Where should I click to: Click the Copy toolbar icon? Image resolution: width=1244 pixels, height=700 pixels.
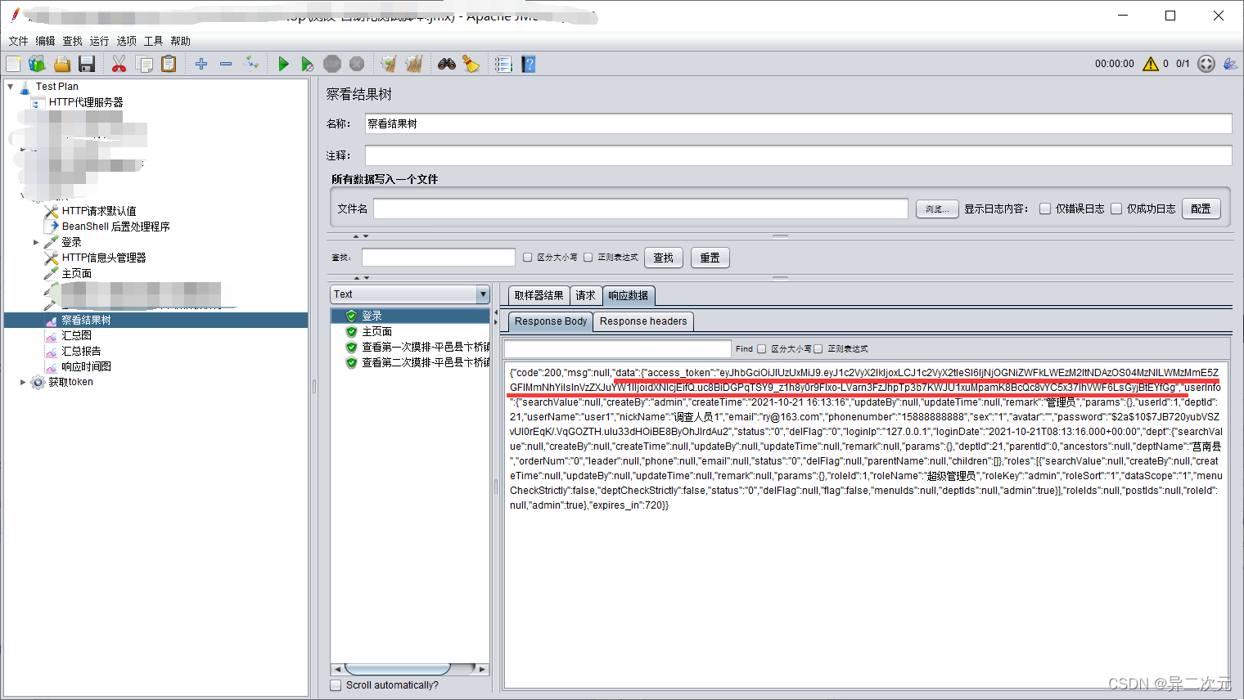[x=144, y=64]
